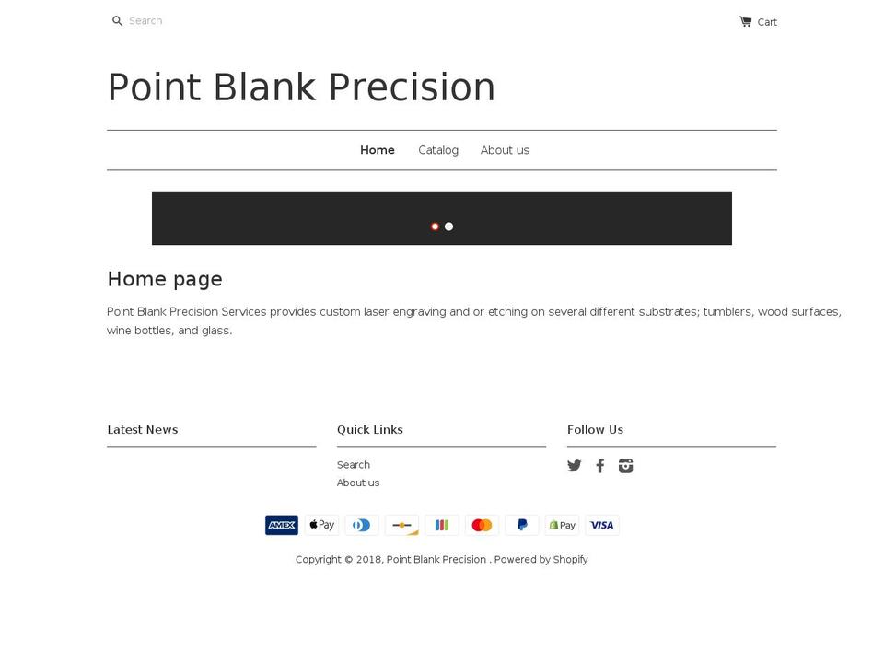The image size is (884, 663).
Task: Click the search magnifier icon
Action: (117, 20)
